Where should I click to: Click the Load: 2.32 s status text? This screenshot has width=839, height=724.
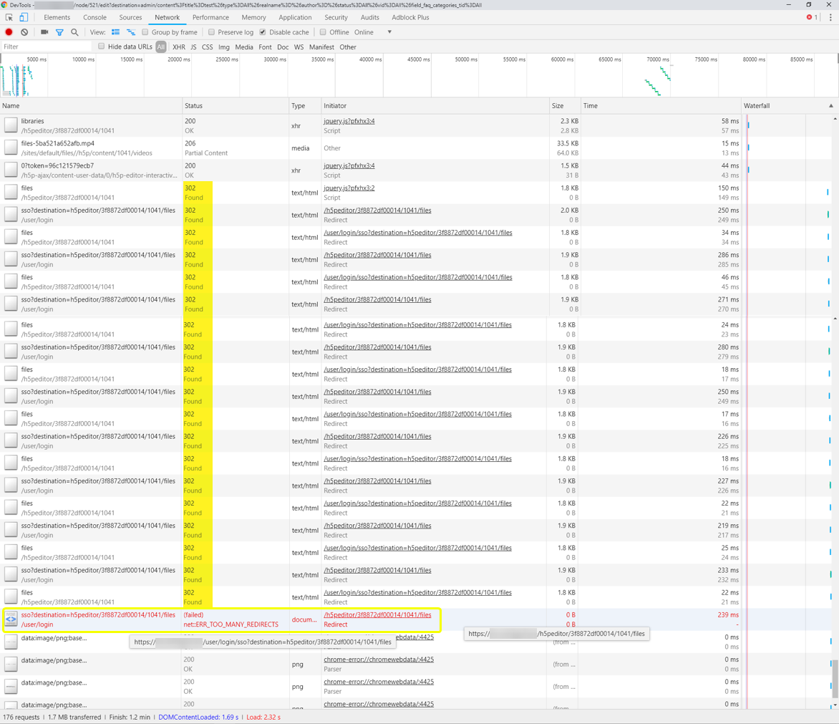pos(263,717)
